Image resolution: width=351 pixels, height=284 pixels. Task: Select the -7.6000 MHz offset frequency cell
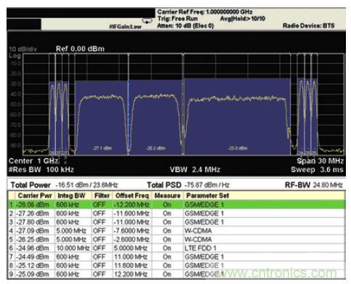(x=132, y=231)
